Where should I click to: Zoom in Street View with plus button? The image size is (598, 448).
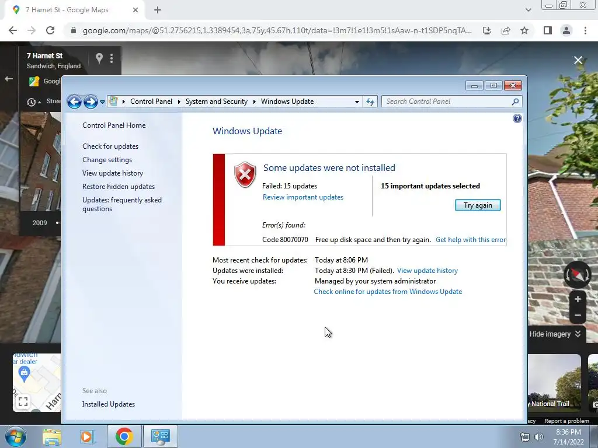[578, 299]
